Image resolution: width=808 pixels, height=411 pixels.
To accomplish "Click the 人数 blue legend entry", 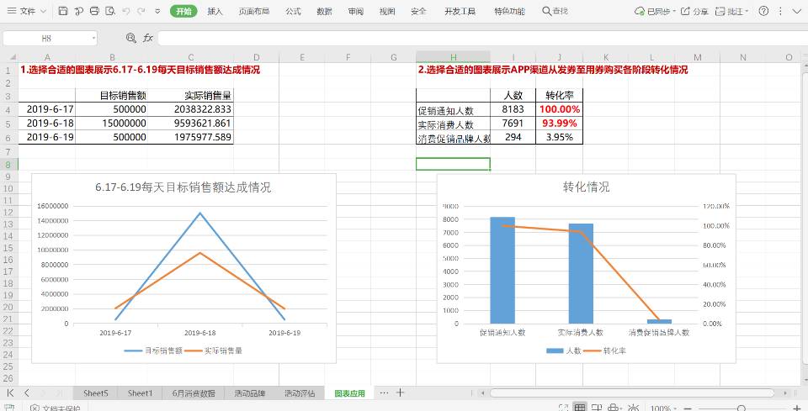I will 564,350.
